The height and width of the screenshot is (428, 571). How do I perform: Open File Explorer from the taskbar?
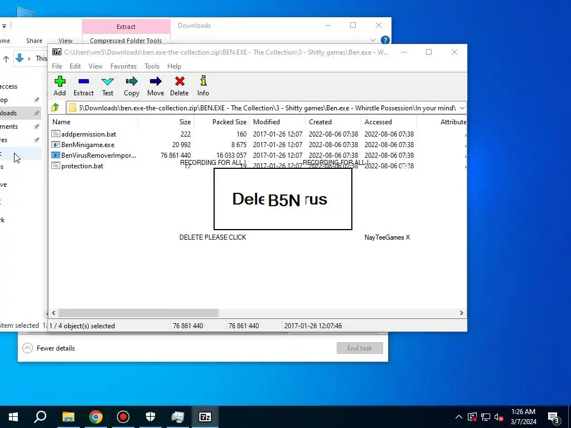(68, 417)
